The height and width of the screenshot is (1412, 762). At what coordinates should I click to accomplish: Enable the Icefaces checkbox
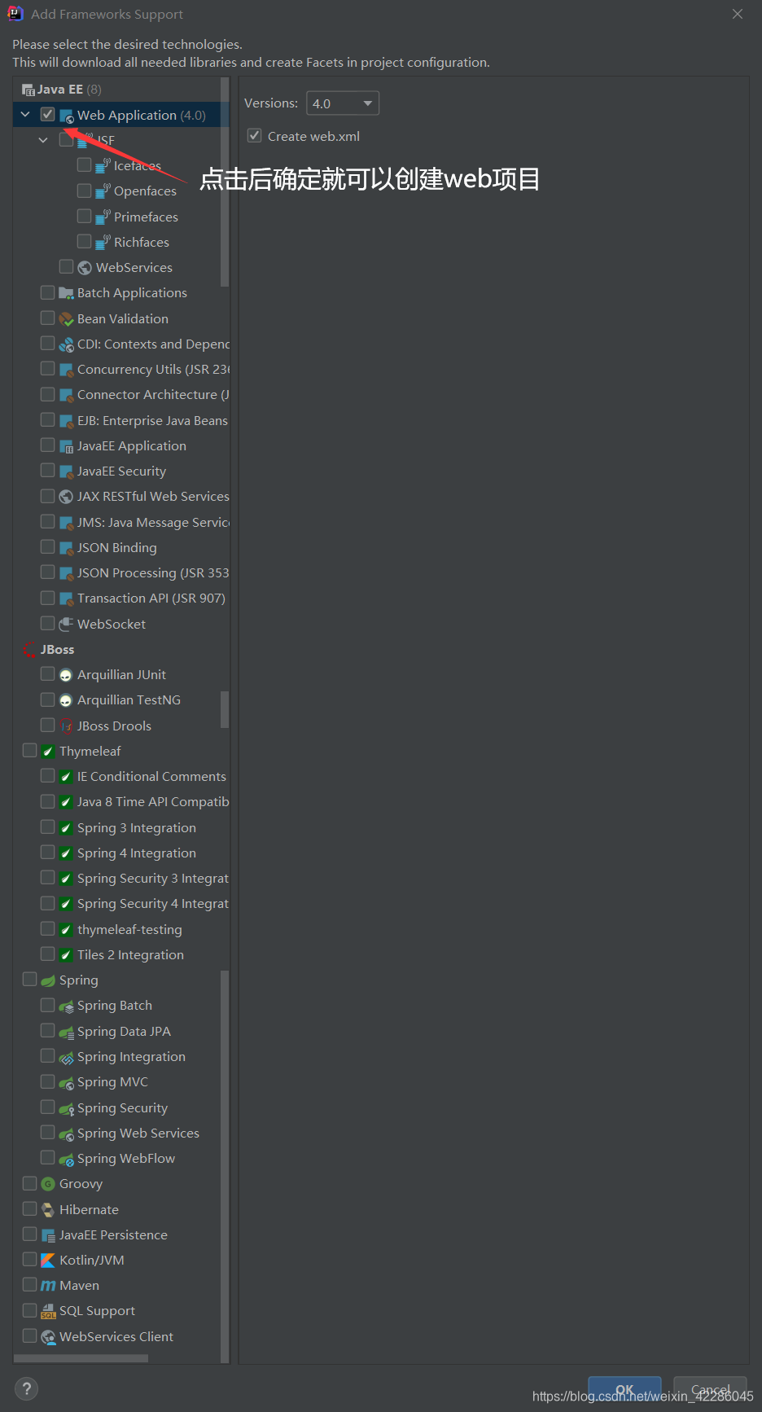[84, 165]
